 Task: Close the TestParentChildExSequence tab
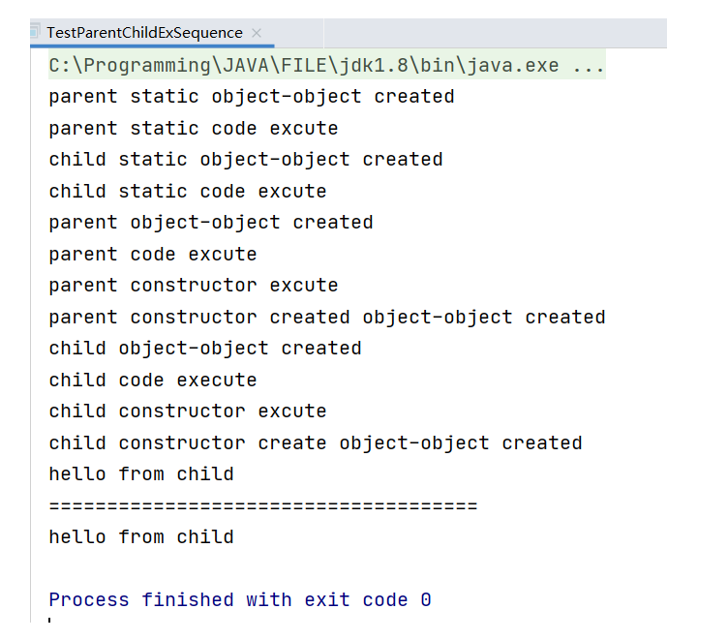coord(257,33)
